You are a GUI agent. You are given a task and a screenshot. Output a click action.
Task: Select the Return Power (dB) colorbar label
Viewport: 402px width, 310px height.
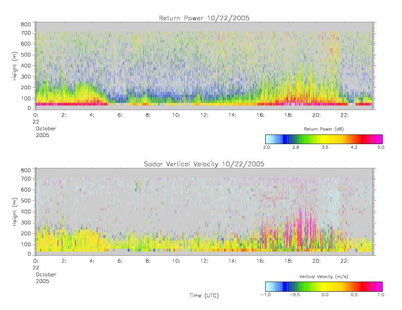pos(324,129)
